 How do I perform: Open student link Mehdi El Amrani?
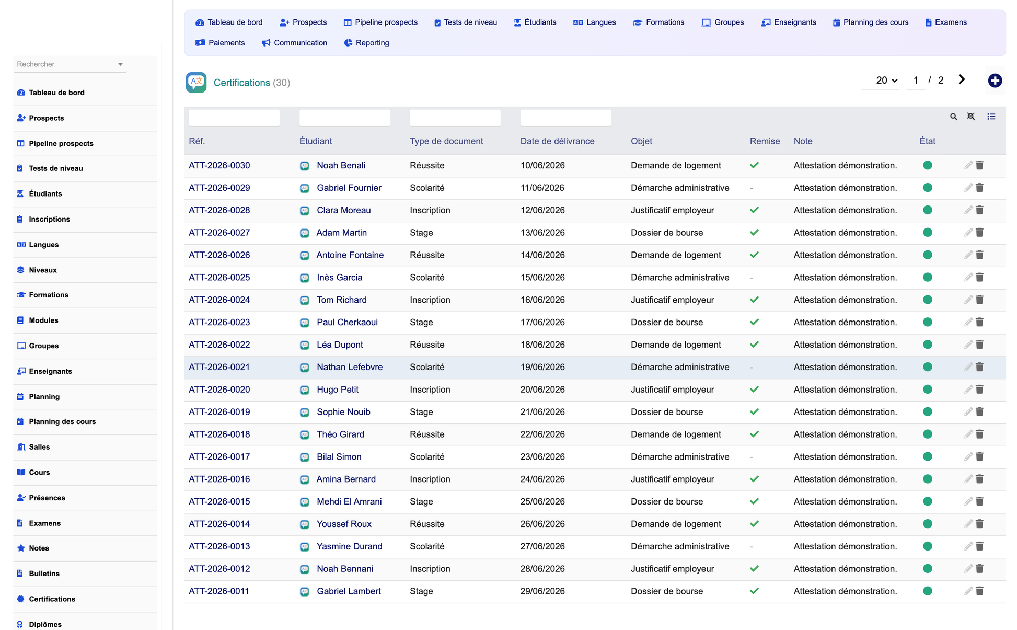[x=349, y=501]
